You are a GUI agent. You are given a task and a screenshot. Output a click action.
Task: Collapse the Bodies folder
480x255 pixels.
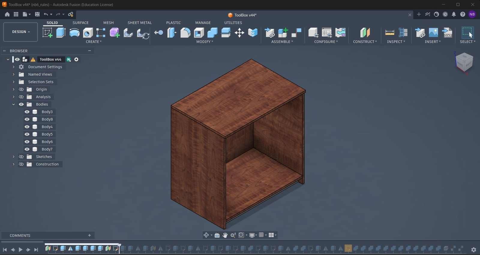tap(13, 104)
